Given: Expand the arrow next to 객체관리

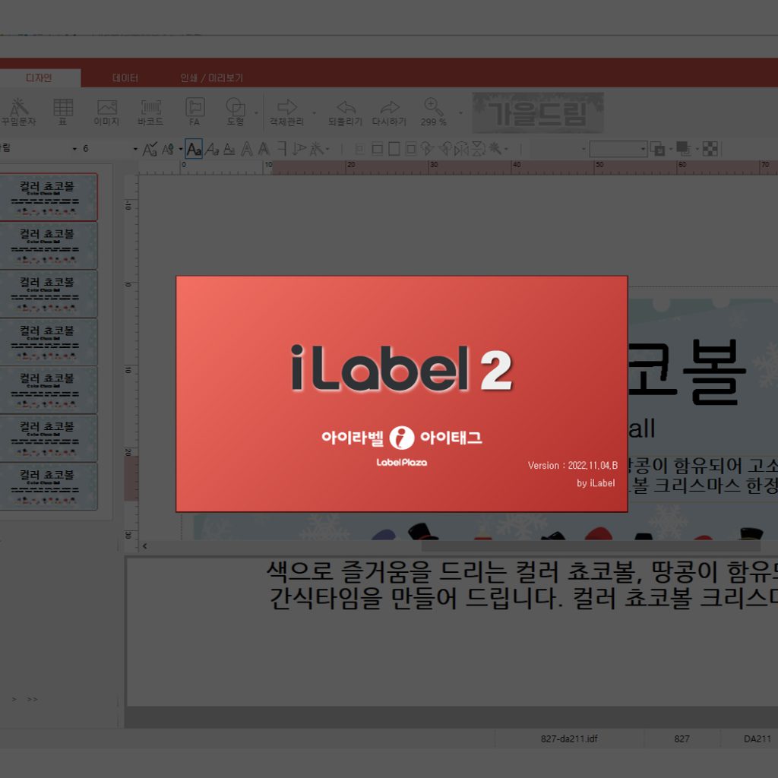Looking at the screenshot, I should point(314,112).
